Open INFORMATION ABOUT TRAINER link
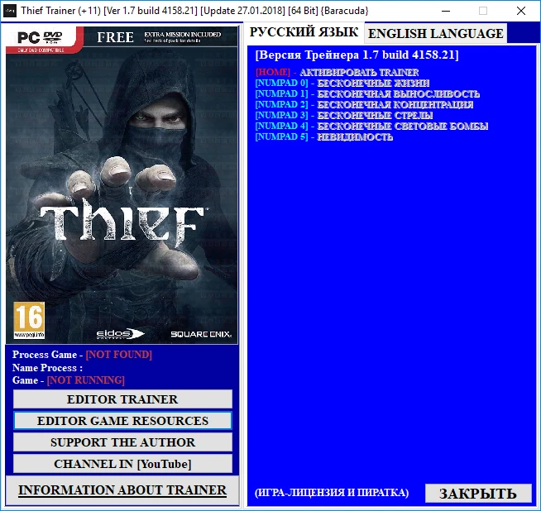 pyautogui.click(x=122, y=490)
